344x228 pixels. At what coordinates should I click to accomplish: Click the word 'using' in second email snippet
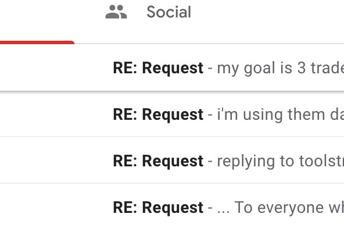263,115
